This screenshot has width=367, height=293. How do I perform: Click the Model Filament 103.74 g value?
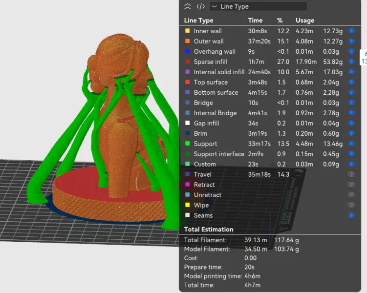click(286, 249)
